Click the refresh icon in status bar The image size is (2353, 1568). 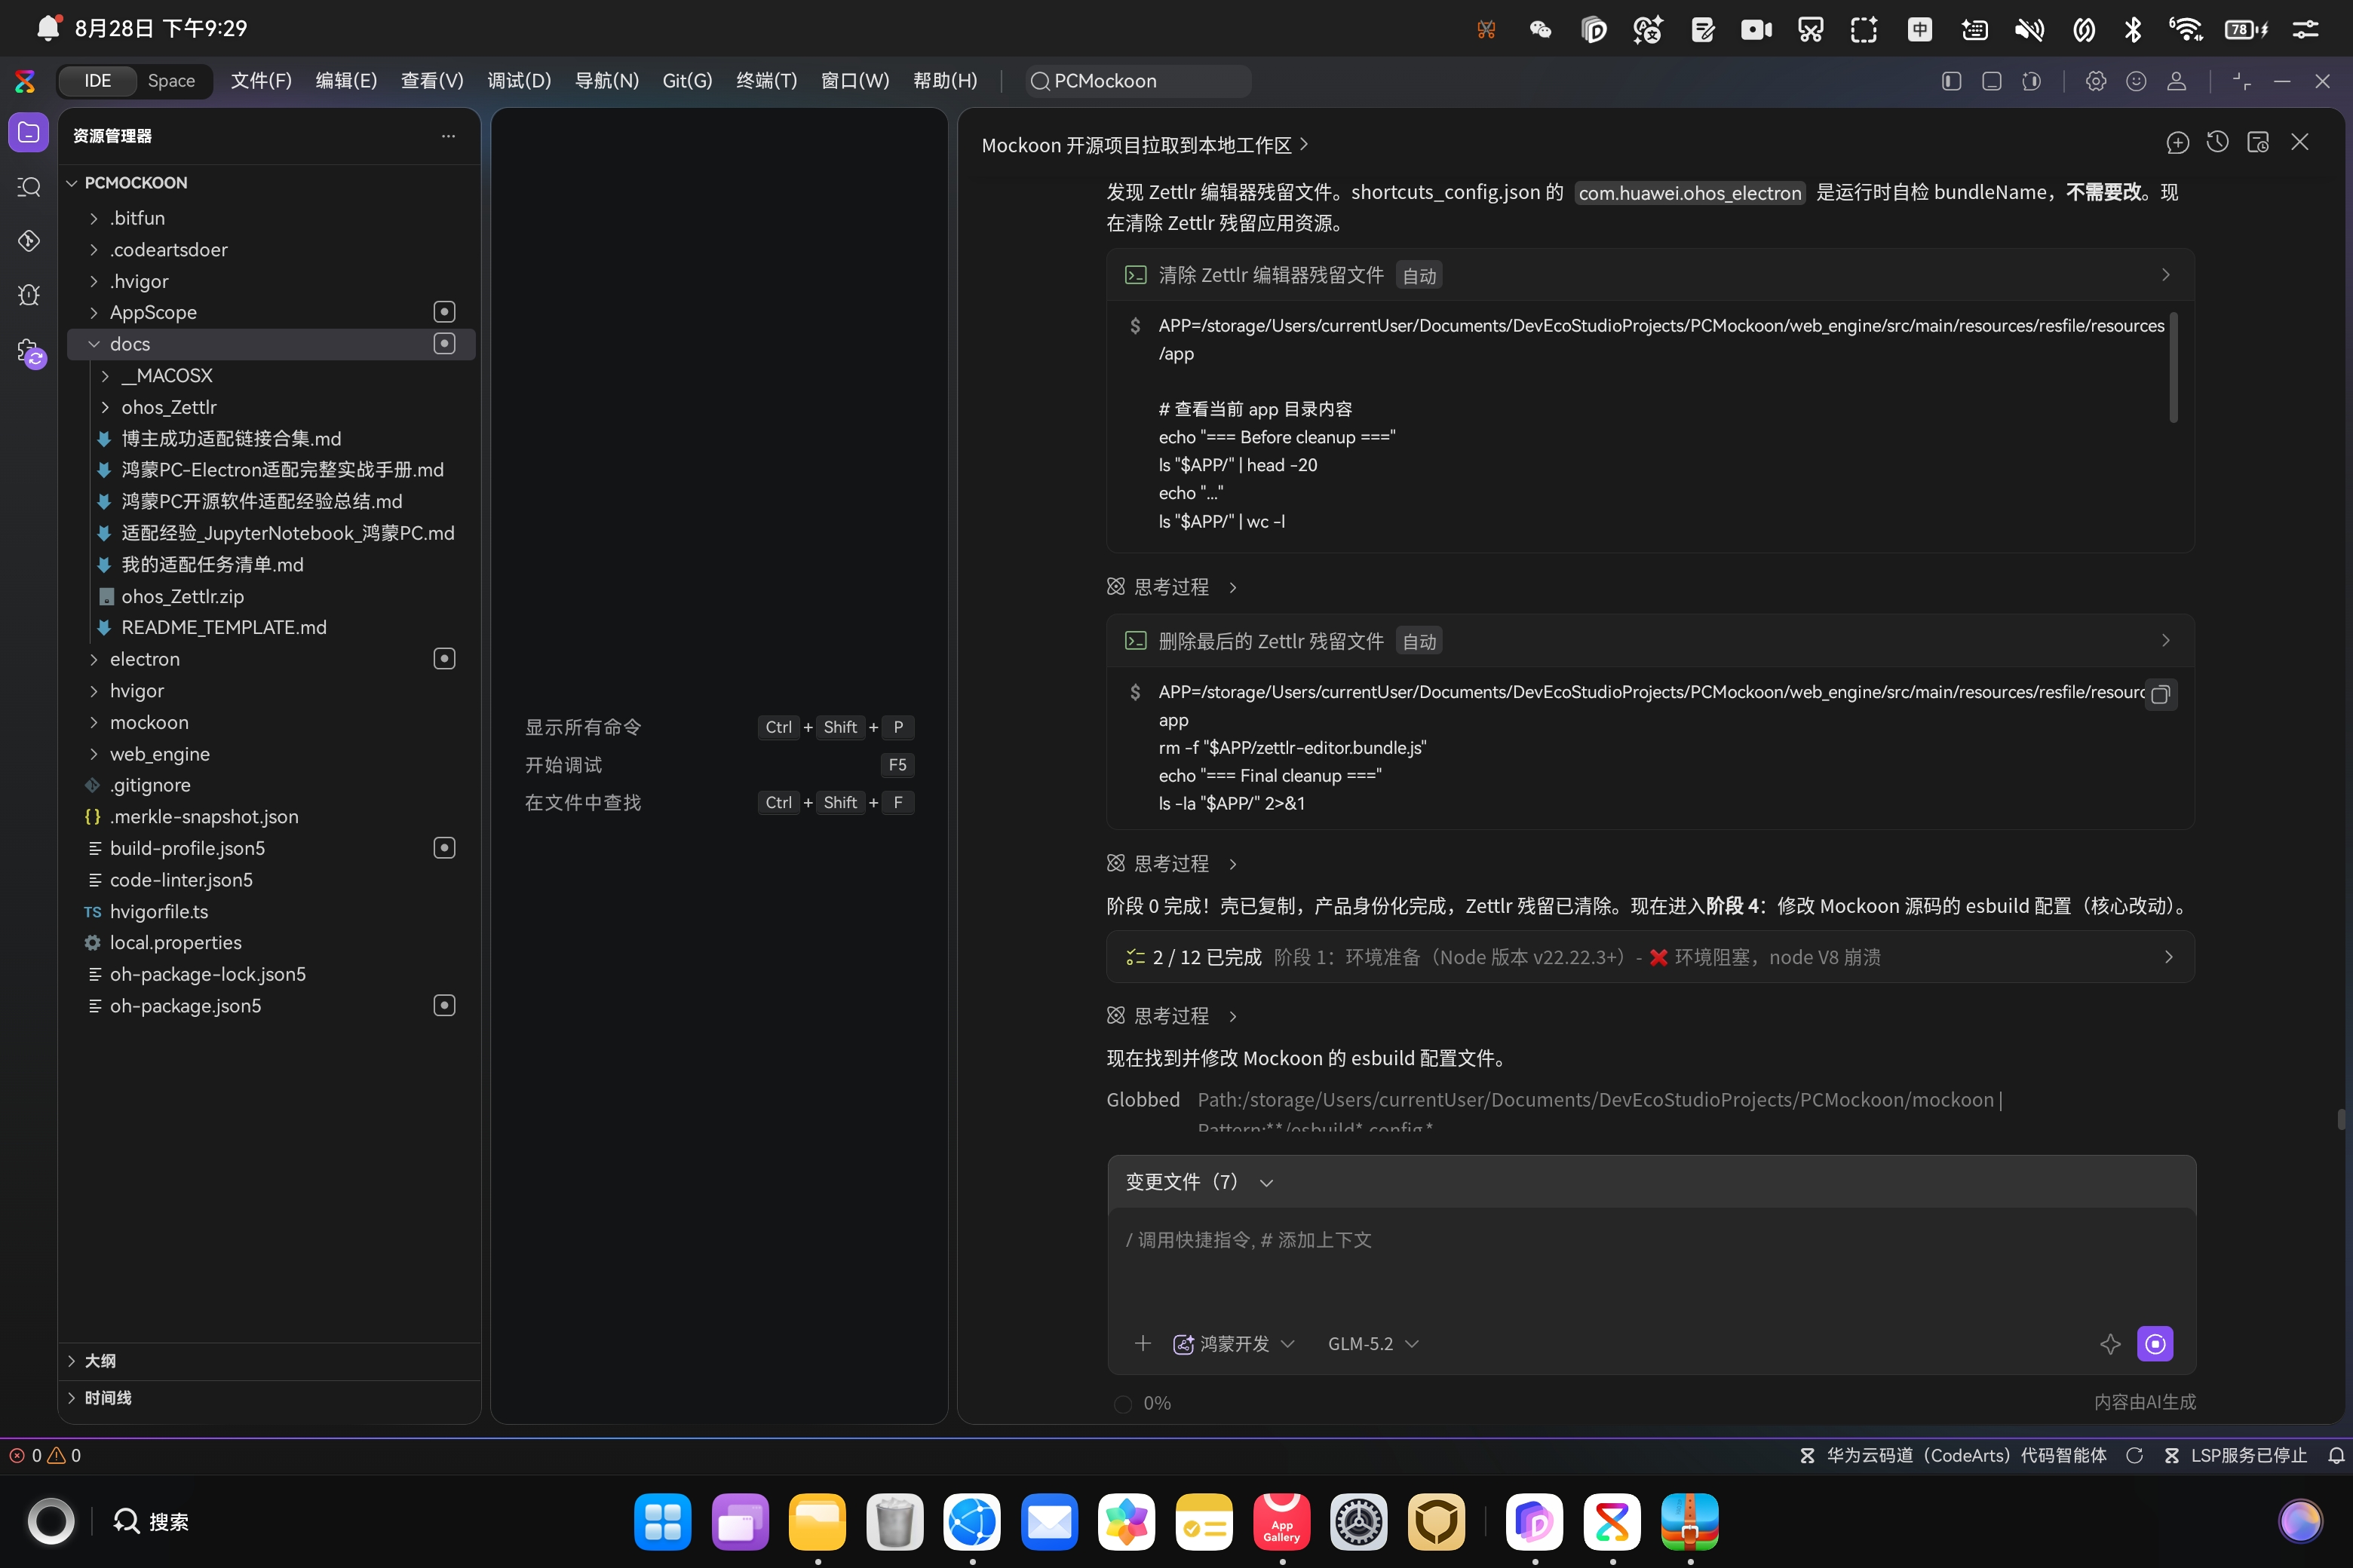2134,1456
